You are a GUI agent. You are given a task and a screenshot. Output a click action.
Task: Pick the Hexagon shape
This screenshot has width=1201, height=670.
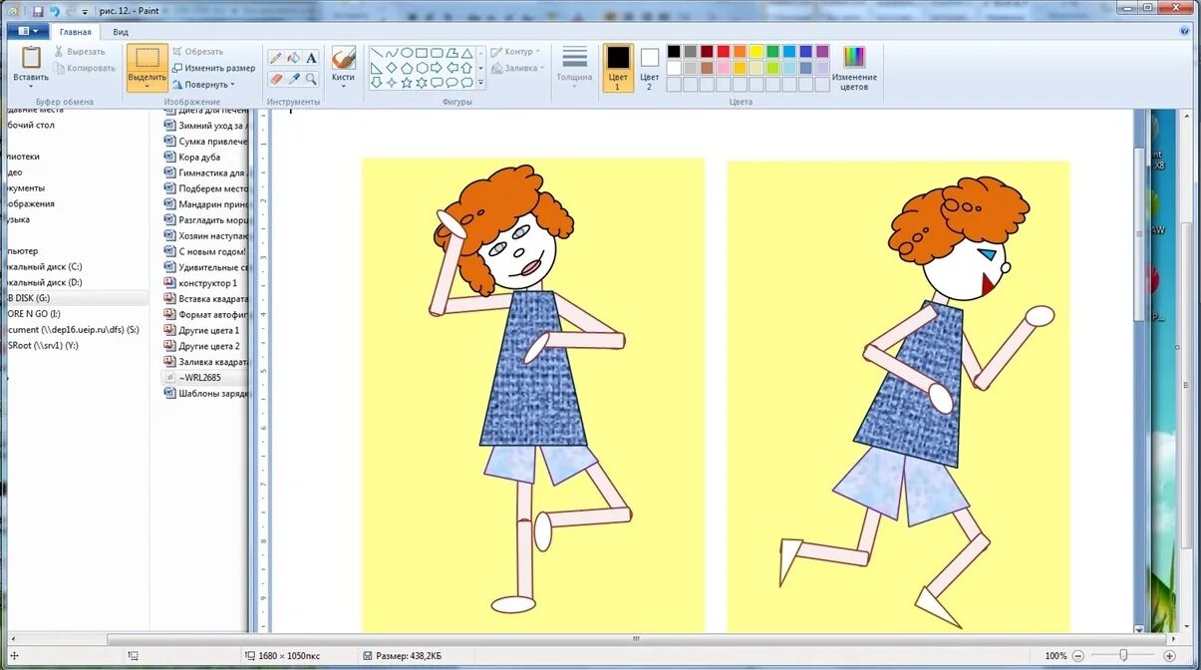(422, 68)
